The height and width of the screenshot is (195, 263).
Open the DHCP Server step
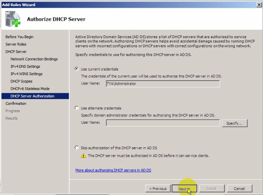16,52
